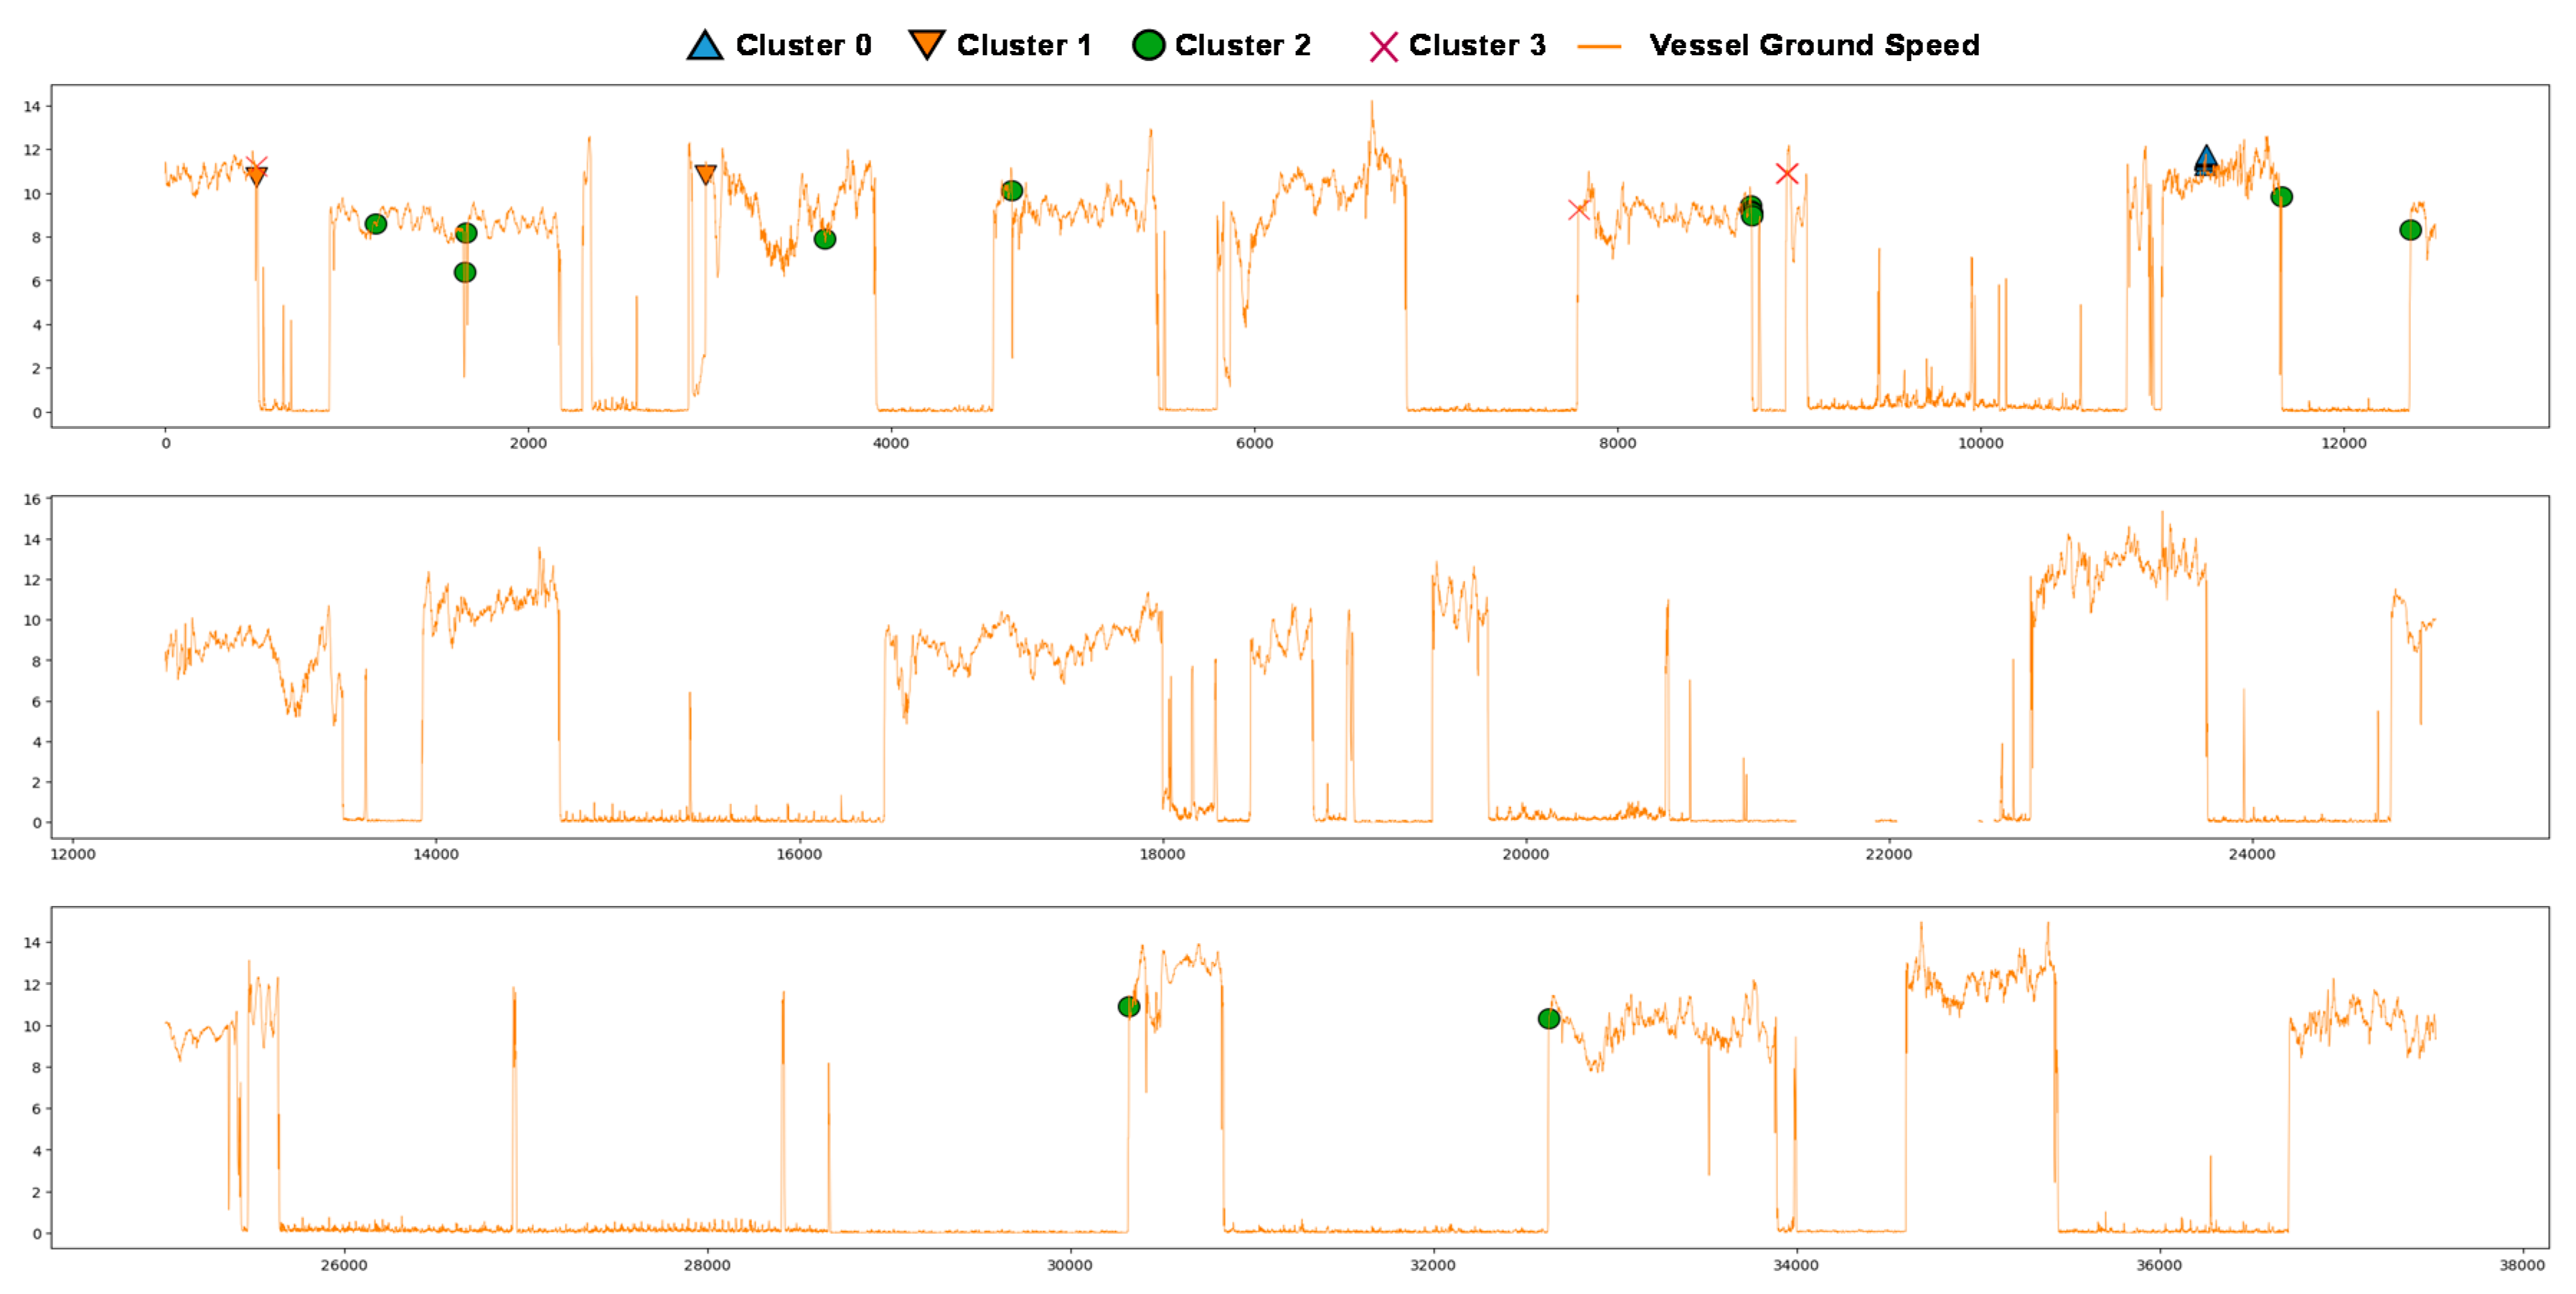Screen dimensions: 2576x1294
Task: Click the lowest green circle near x=1650
Action: [x=464, y=272]
